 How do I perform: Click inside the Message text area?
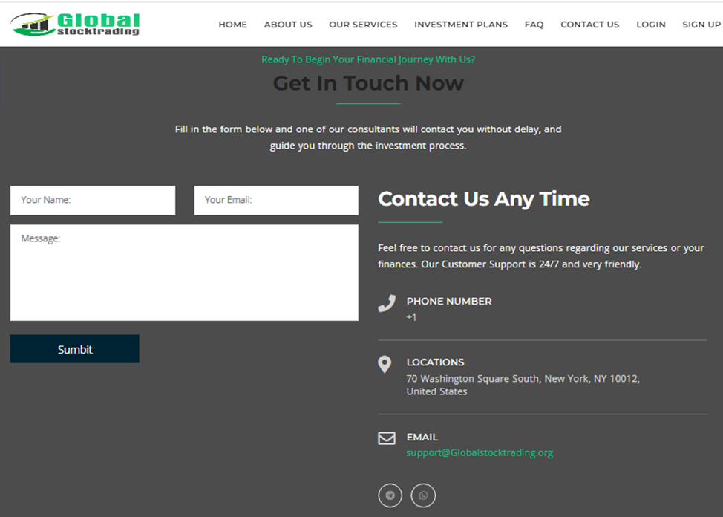pyautogui.click(x=184, y=273)
